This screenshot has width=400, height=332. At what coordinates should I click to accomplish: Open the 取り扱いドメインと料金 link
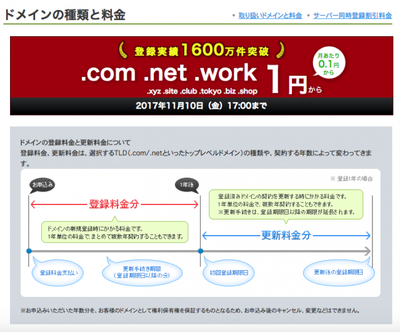point(270,16)
